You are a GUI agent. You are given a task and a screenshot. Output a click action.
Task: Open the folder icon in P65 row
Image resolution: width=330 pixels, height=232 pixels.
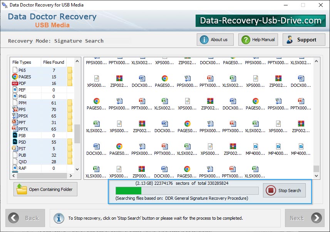(x=70, y=70)
